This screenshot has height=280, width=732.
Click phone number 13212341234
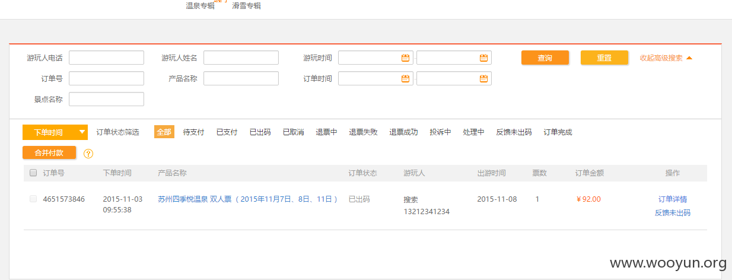click(x=427, y=212)
